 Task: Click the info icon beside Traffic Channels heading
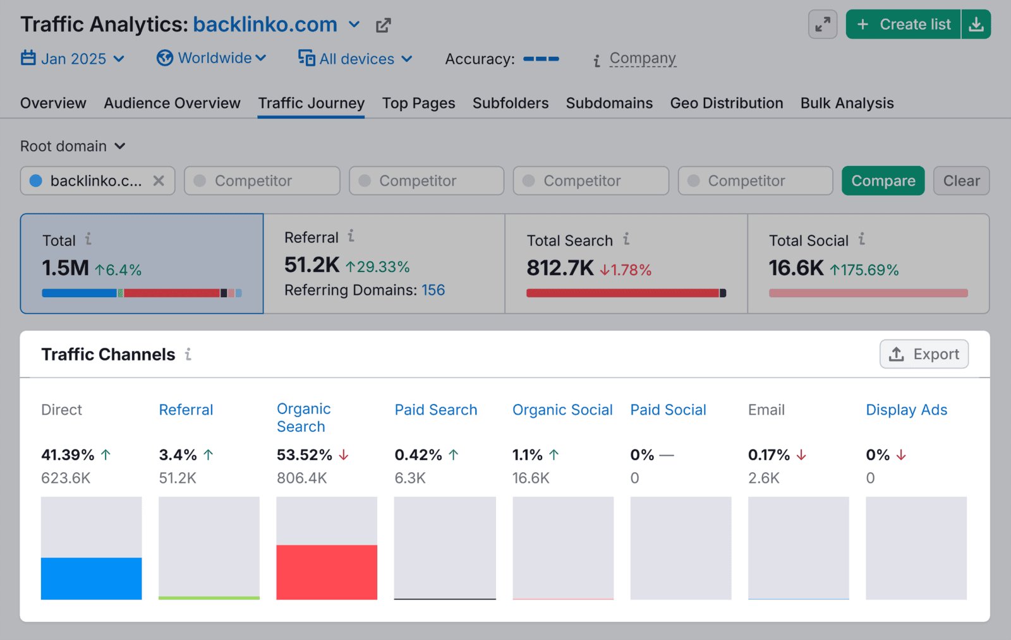(188, 355)
